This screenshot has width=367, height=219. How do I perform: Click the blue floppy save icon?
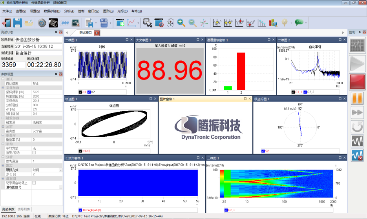tap(18, 23)
